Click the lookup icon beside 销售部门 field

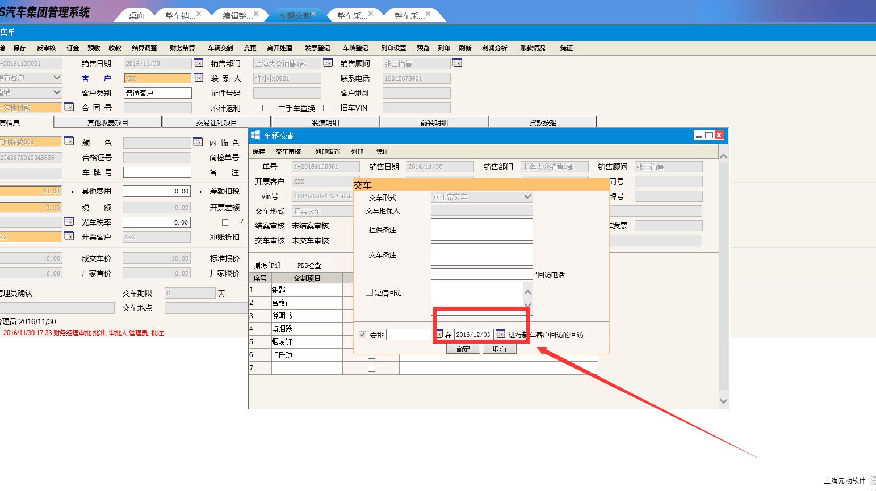(x=328, y=62)
